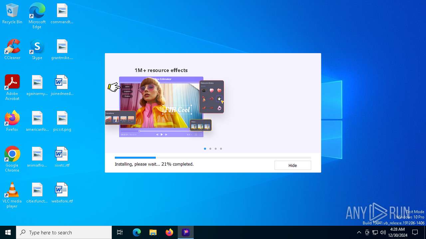Select the fourth carousel page dot
Viewport: 426px width, 239px height.
coord(221,149)
